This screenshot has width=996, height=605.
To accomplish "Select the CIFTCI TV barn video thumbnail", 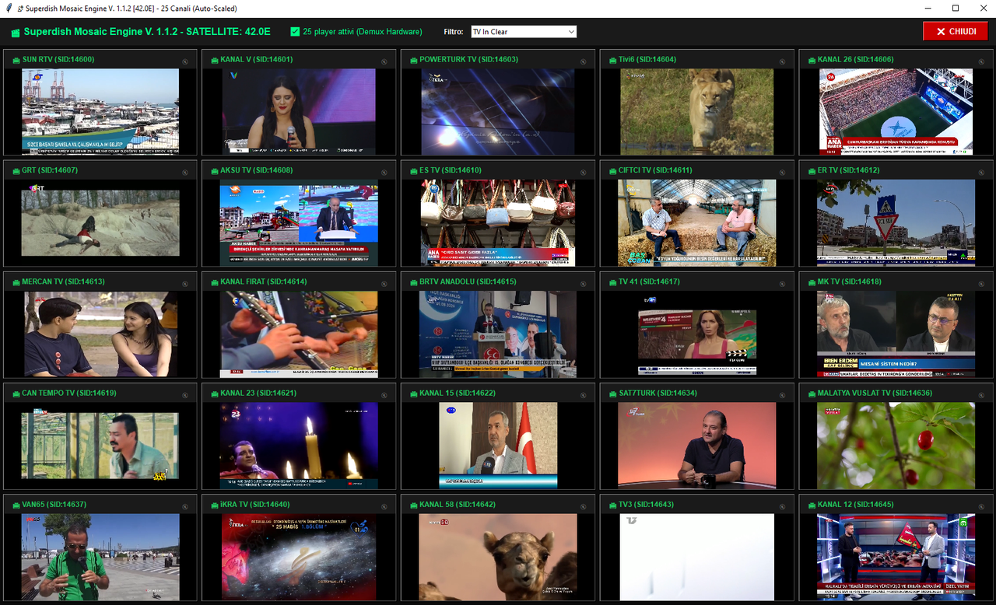I will 697,223.
